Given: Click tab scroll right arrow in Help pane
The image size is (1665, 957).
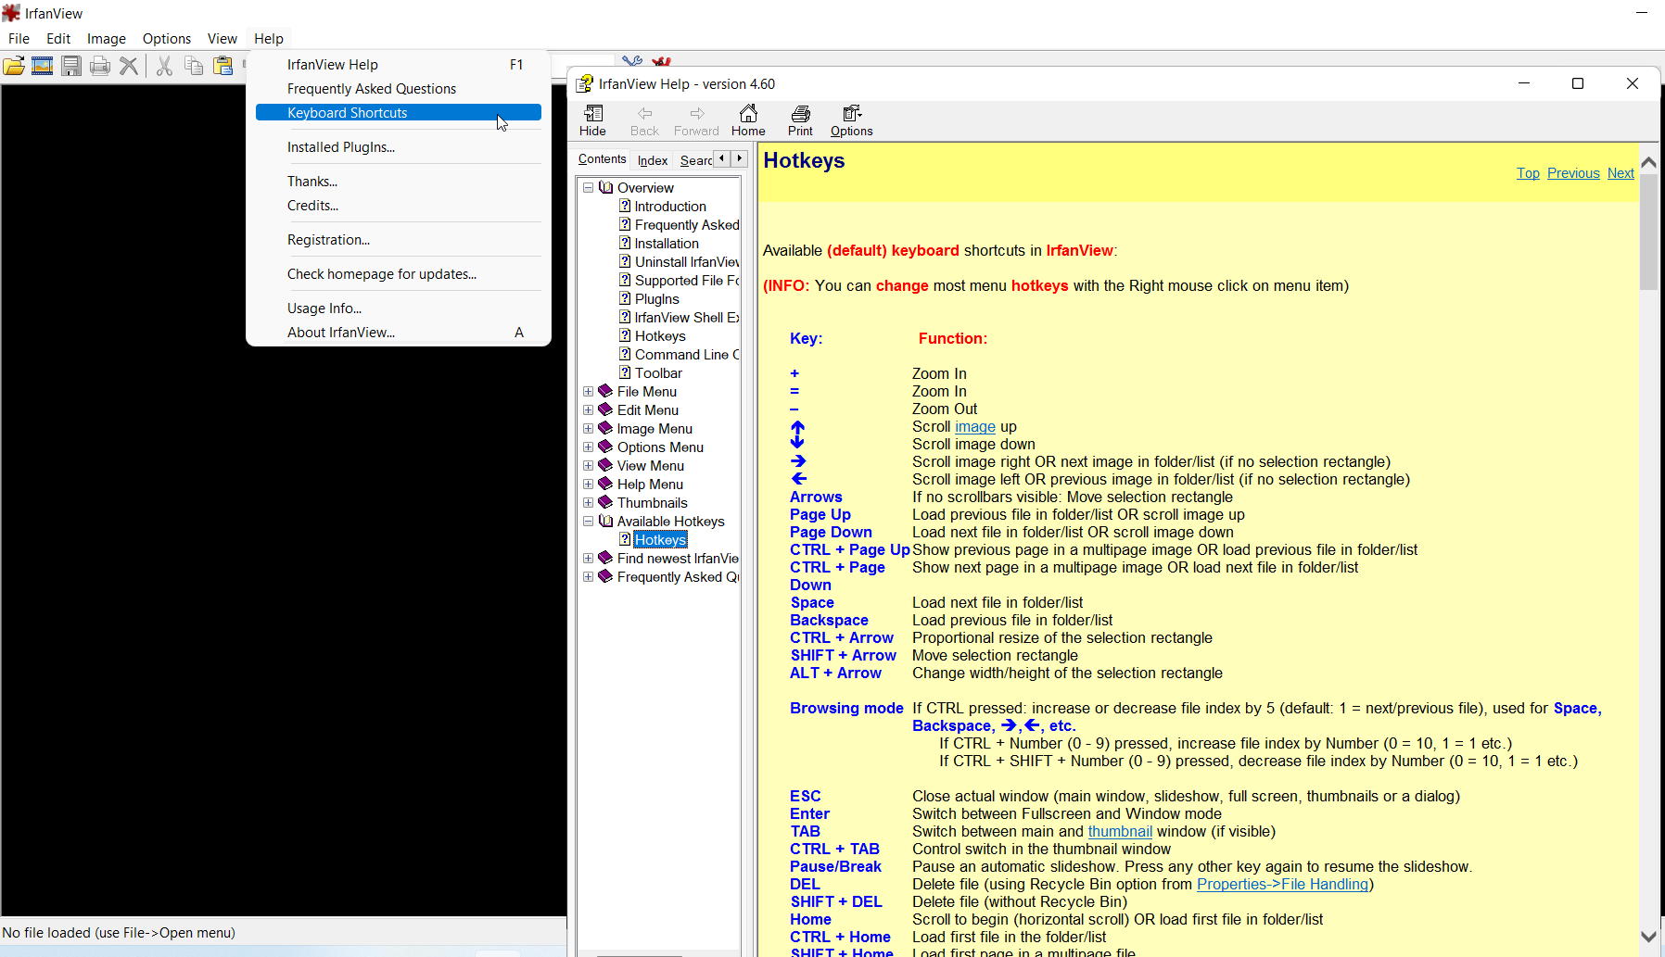Looking at the screenshot, I should tap(739, 158).
